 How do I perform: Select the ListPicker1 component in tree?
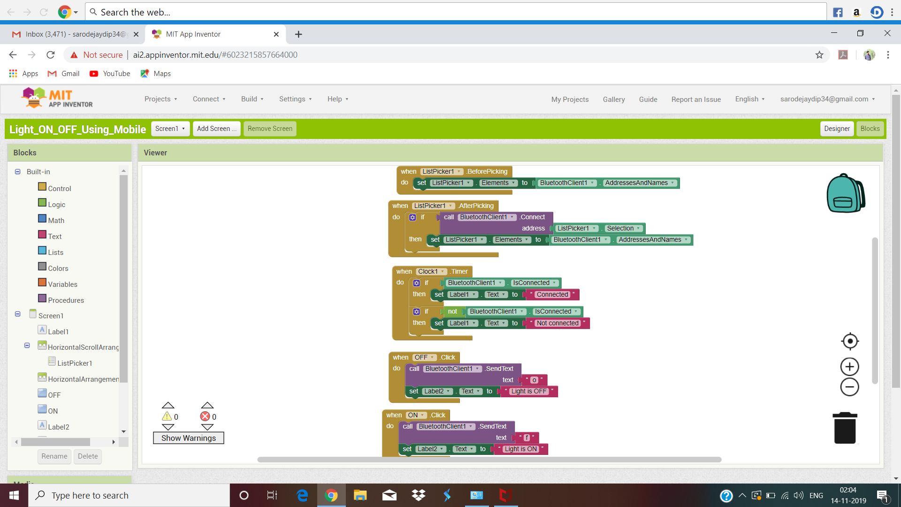point(74,363)
